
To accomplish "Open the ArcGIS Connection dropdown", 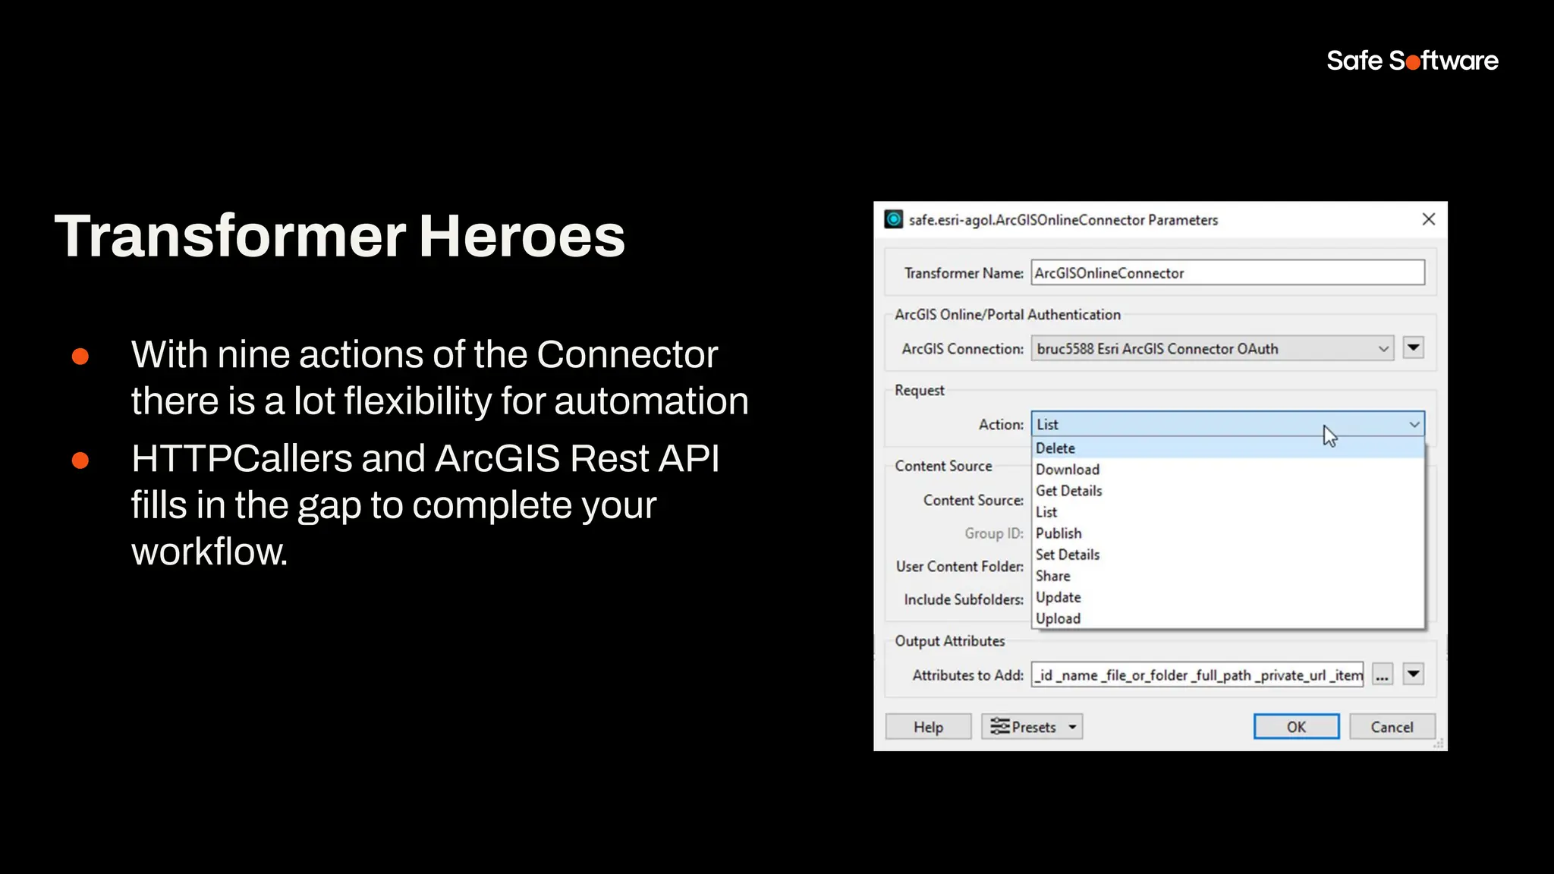I will coord(1213,349).
